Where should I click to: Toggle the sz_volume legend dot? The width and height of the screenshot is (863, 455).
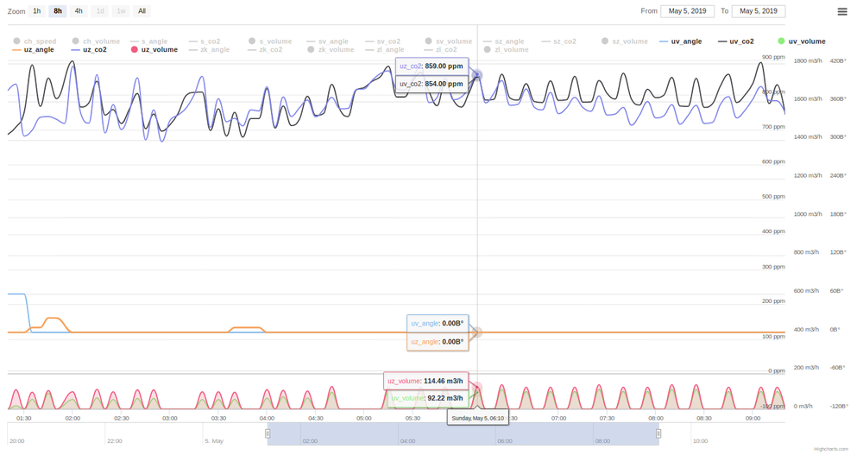tap(605, 41)
